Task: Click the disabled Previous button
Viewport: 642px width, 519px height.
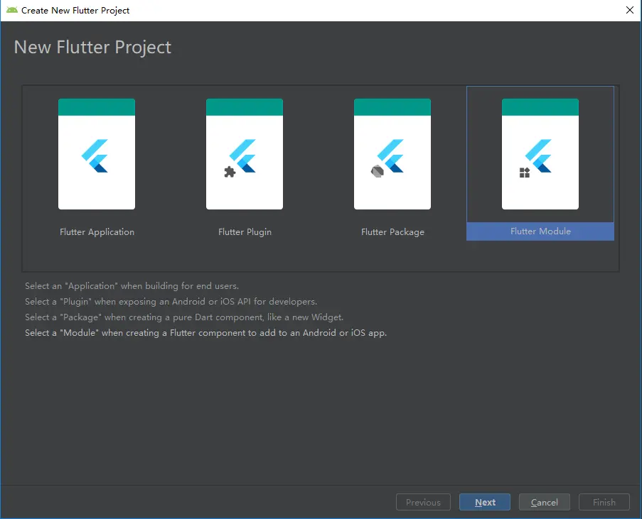Action: pyautogui.click(x=423, y=502)
